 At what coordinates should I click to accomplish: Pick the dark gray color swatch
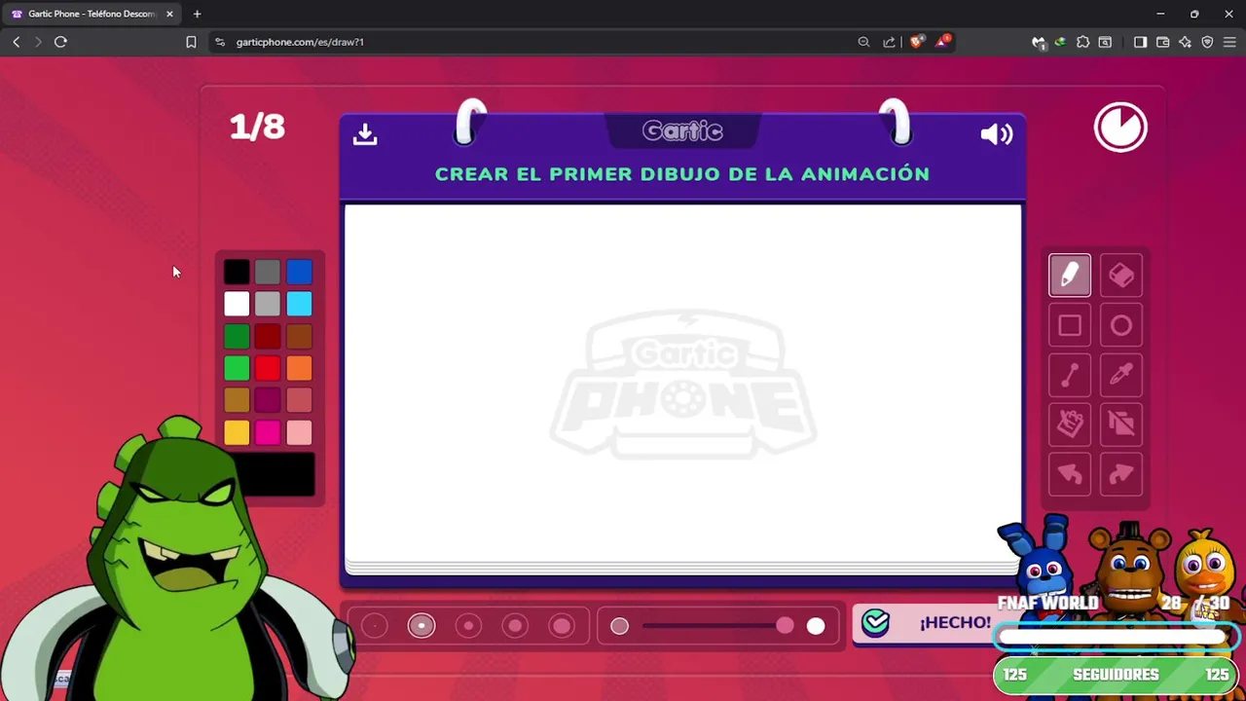(268, 273)
